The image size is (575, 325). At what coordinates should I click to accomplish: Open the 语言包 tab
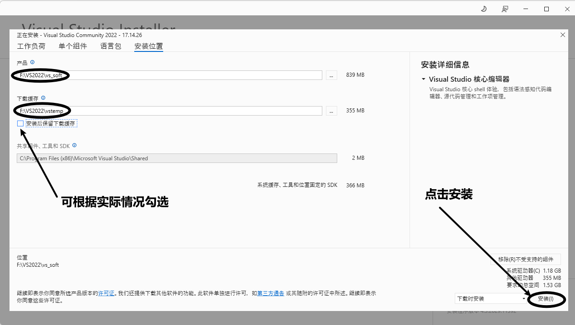click(111, 46)
